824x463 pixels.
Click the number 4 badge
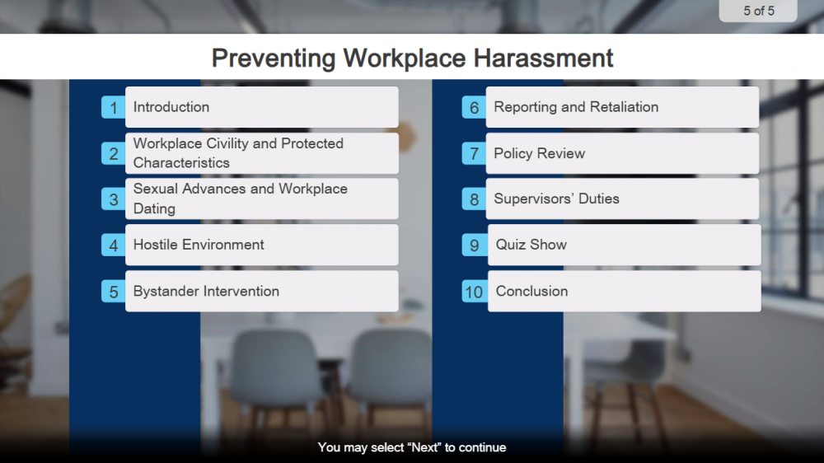[113, 246]
